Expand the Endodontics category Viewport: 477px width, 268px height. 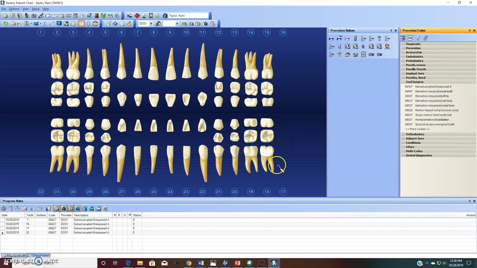tap(403, 57)
